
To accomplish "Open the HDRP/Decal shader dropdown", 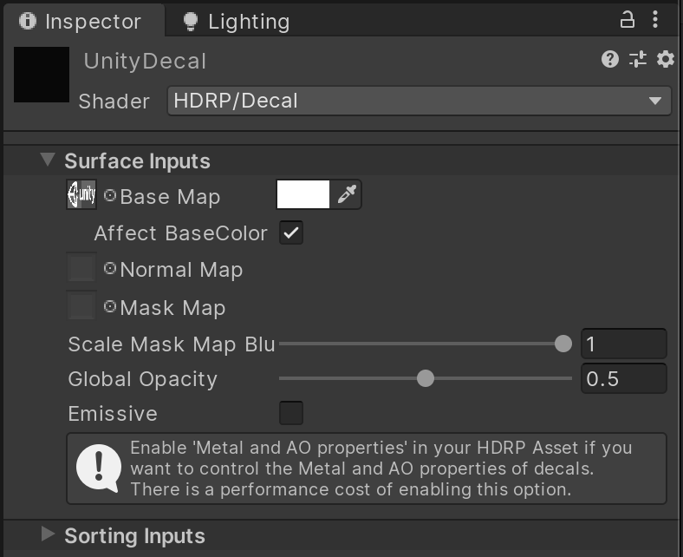I will coord(419,101).
